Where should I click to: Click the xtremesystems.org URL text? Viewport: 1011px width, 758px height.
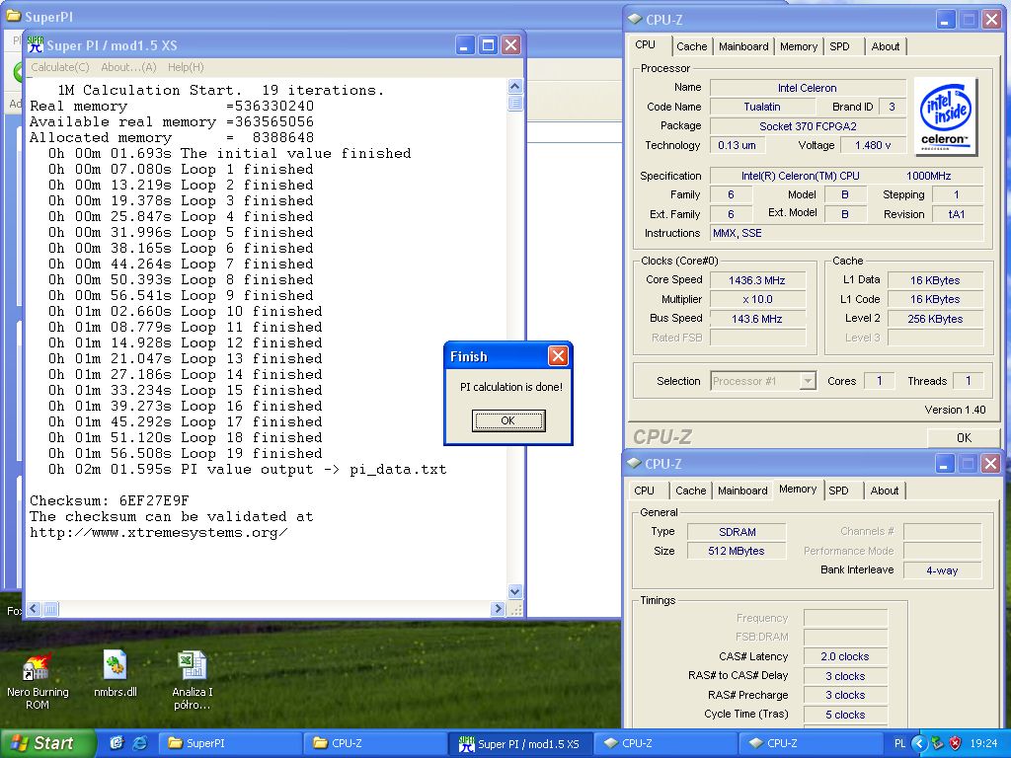pyautogui.click(x=159, y=532)
